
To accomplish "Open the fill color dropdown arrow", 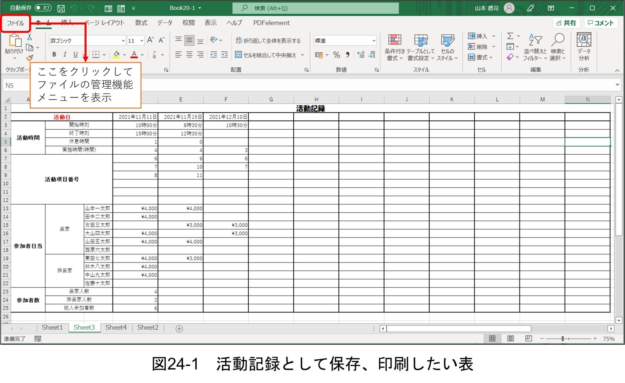I will coord(124,55).
